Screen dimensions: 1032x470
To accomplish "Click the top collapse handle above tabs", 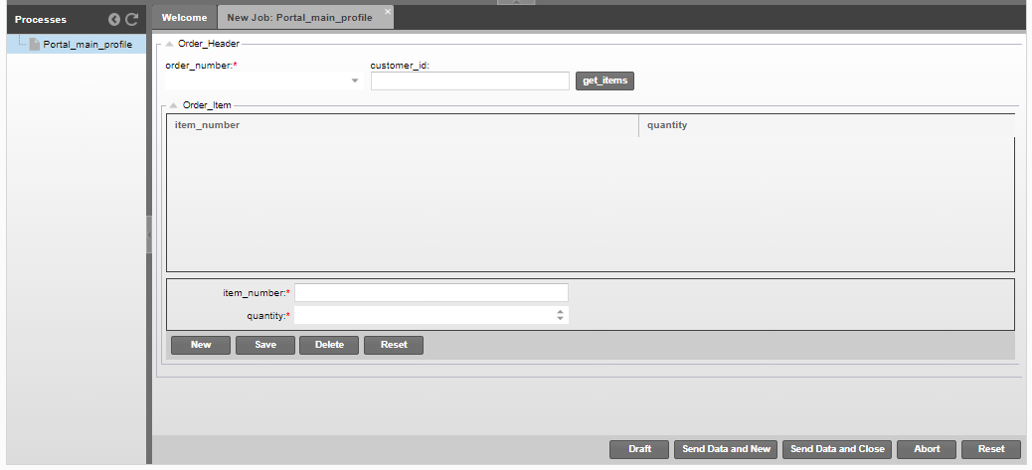I will (x=516, y=2).
